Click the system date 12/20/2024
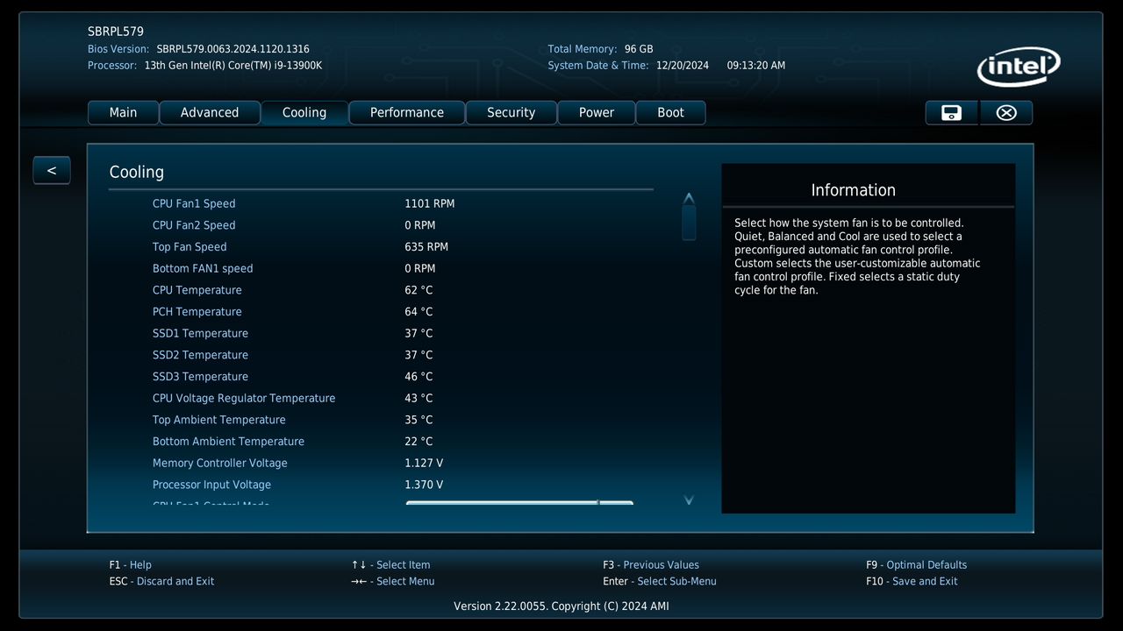The image size is (1123, 631). [x=683, y=66]
